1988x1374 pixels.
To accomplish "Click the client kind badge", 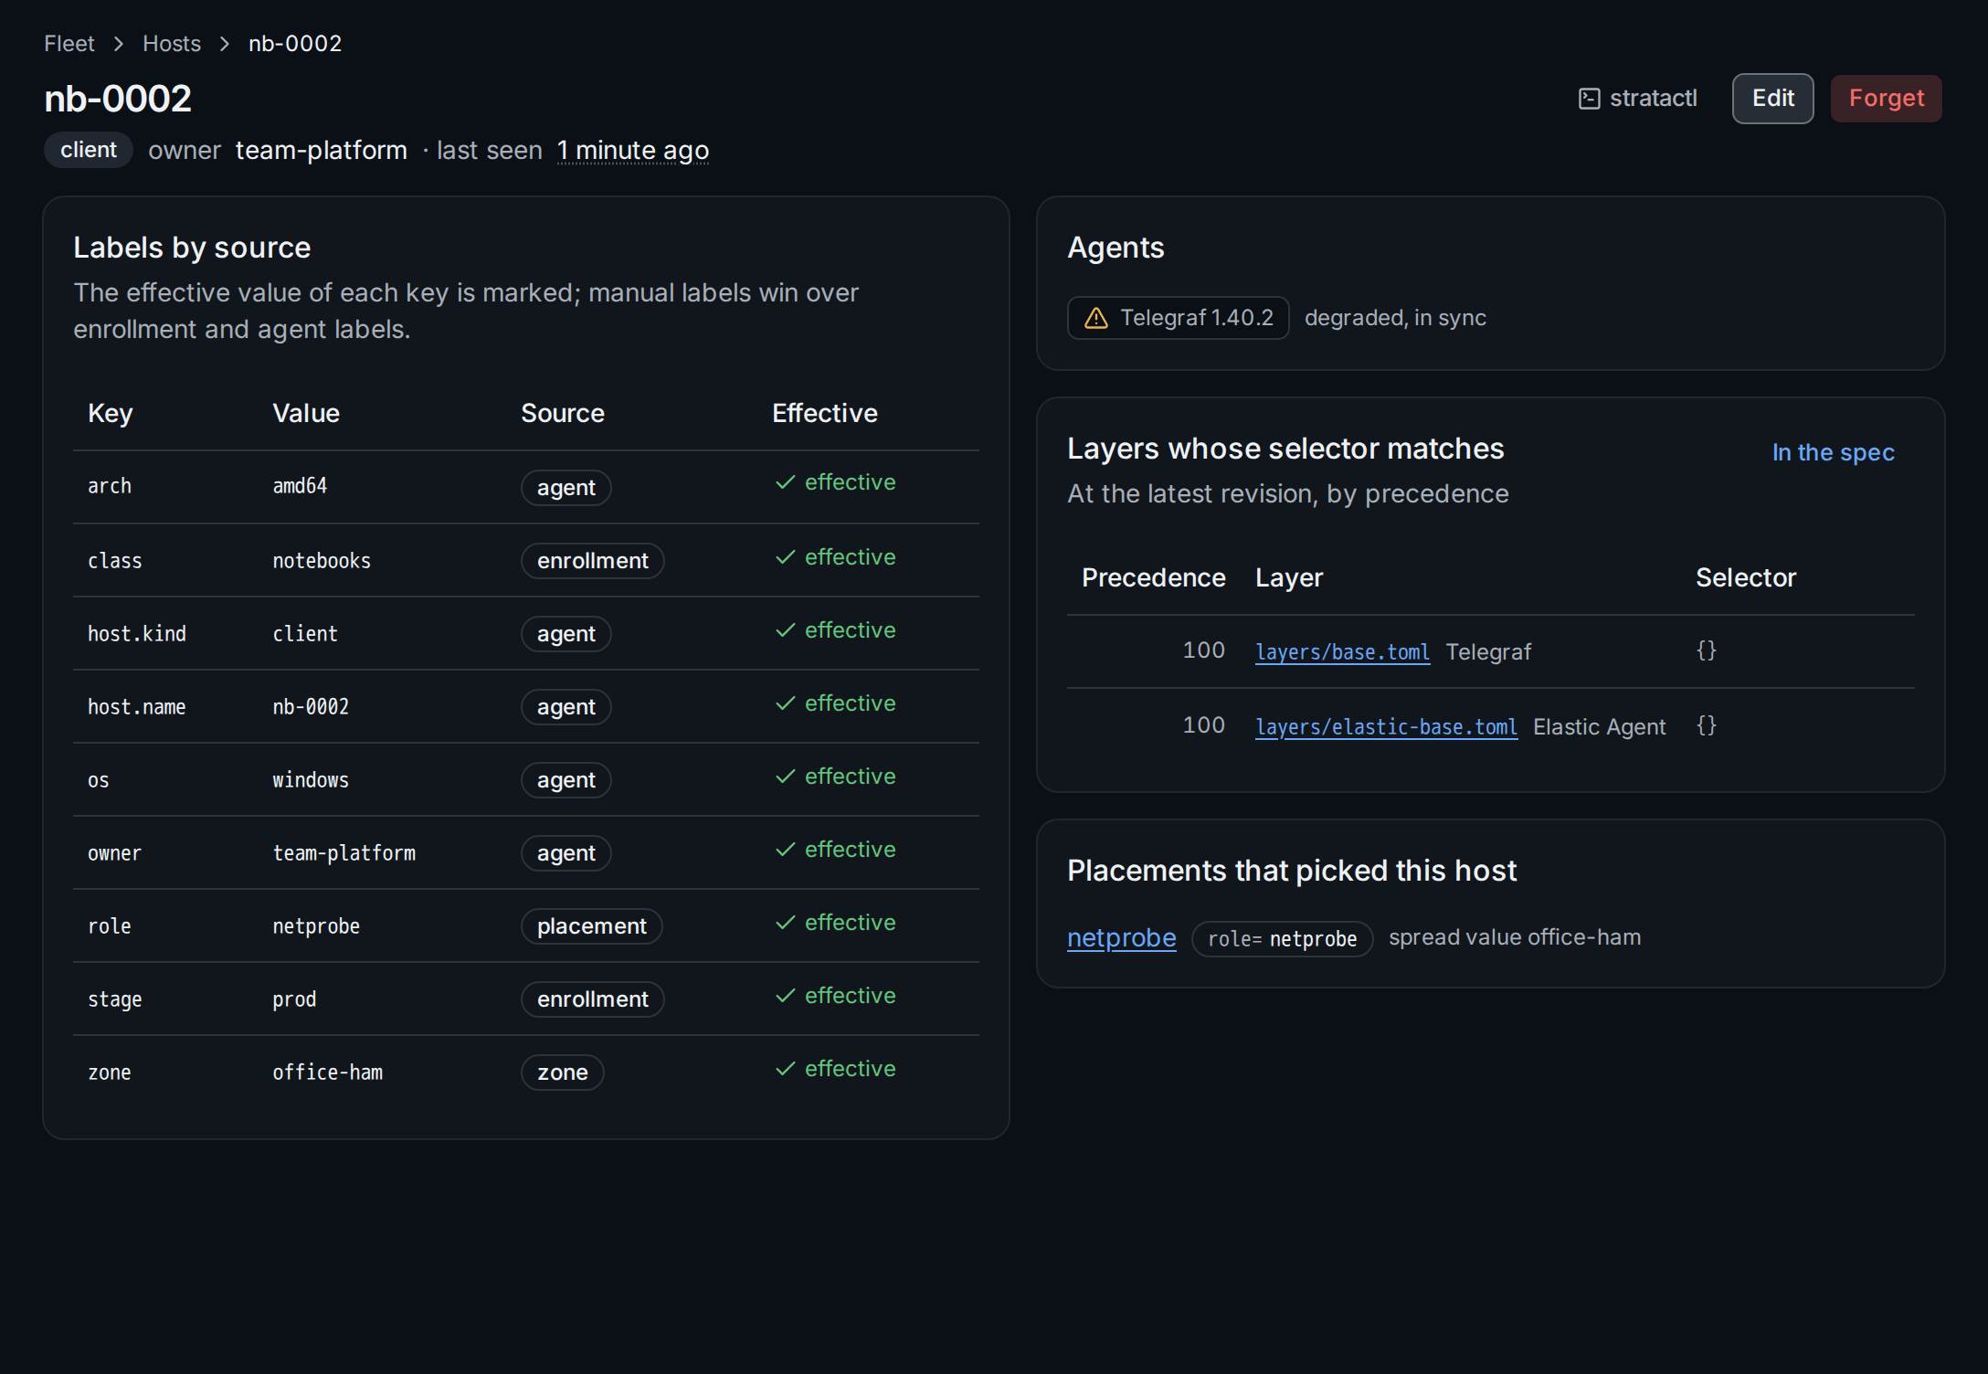I will click(x=89, y=150).
